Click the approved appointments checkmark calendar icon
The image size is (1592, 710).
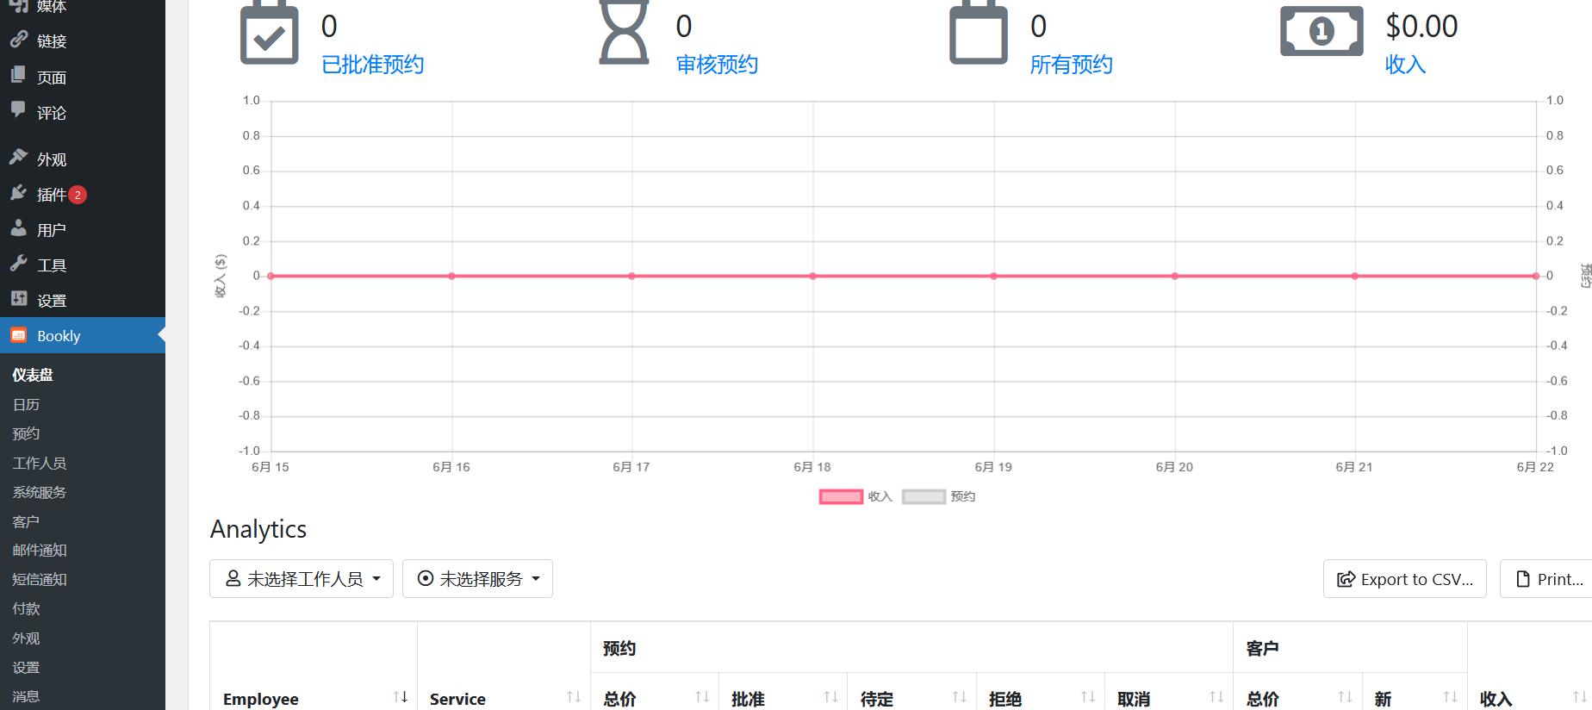point(269,34)
